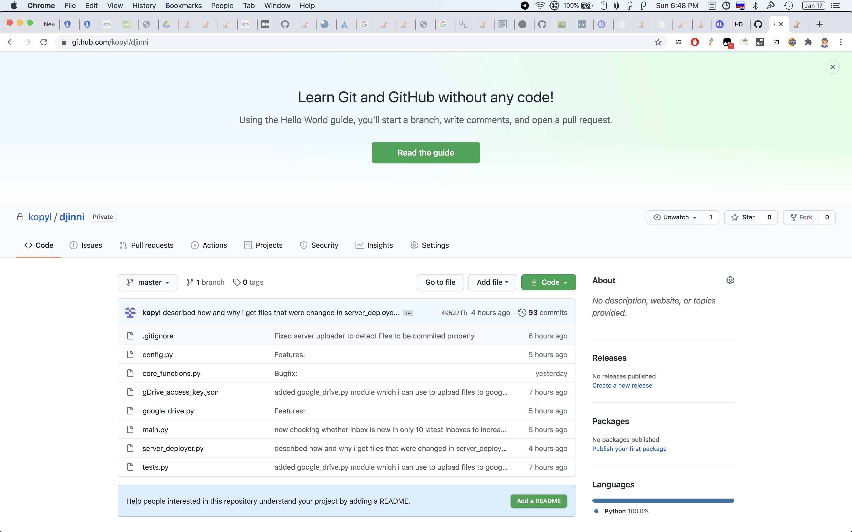852x532 pixels.
Task: Open Chrome three-dot menu
Action: pyautogui.click(x=841, y=42)
